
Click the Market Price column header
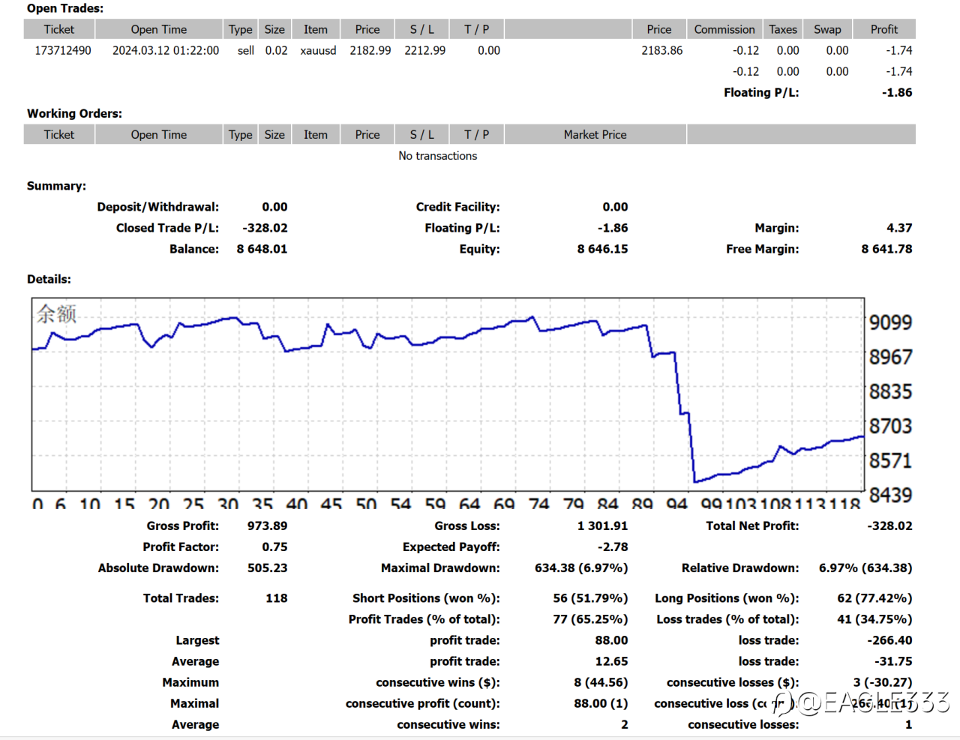point(595,134)
